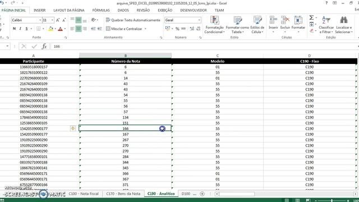Viewport: 359px width, 202px height.
Task: Open DADOS ribbon tab
Action: (123, 10)
